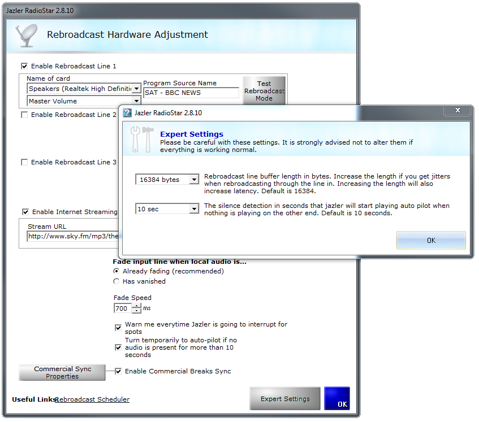Viewport: 479px width, 422px height.
Task: Click the satellite dish icon in header
Action: coord(27,36)
